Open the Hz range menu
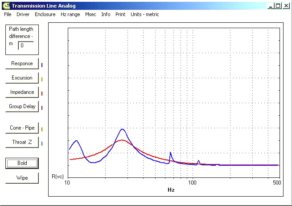292x206 pixels. (x=70, y=14)
